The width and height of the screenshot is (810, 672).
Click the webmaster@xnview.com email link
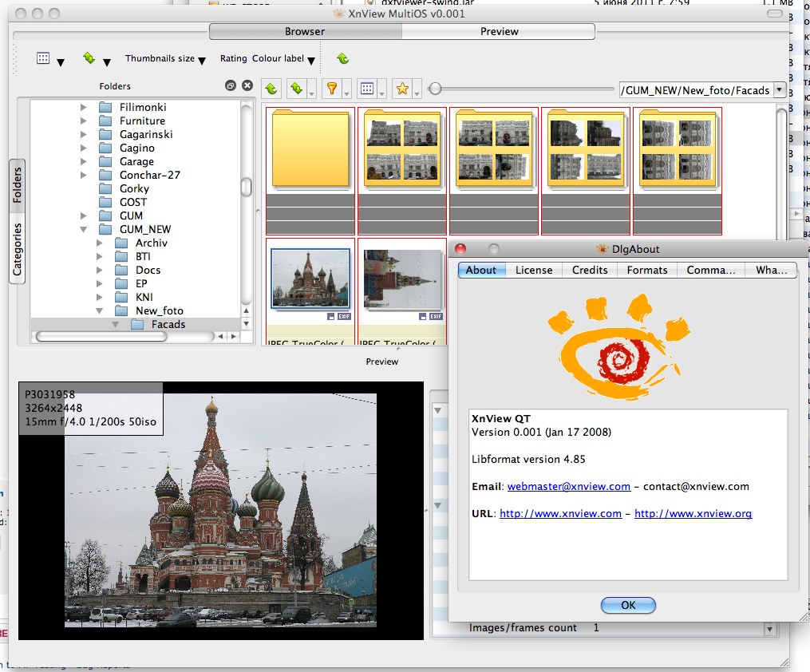569,486
